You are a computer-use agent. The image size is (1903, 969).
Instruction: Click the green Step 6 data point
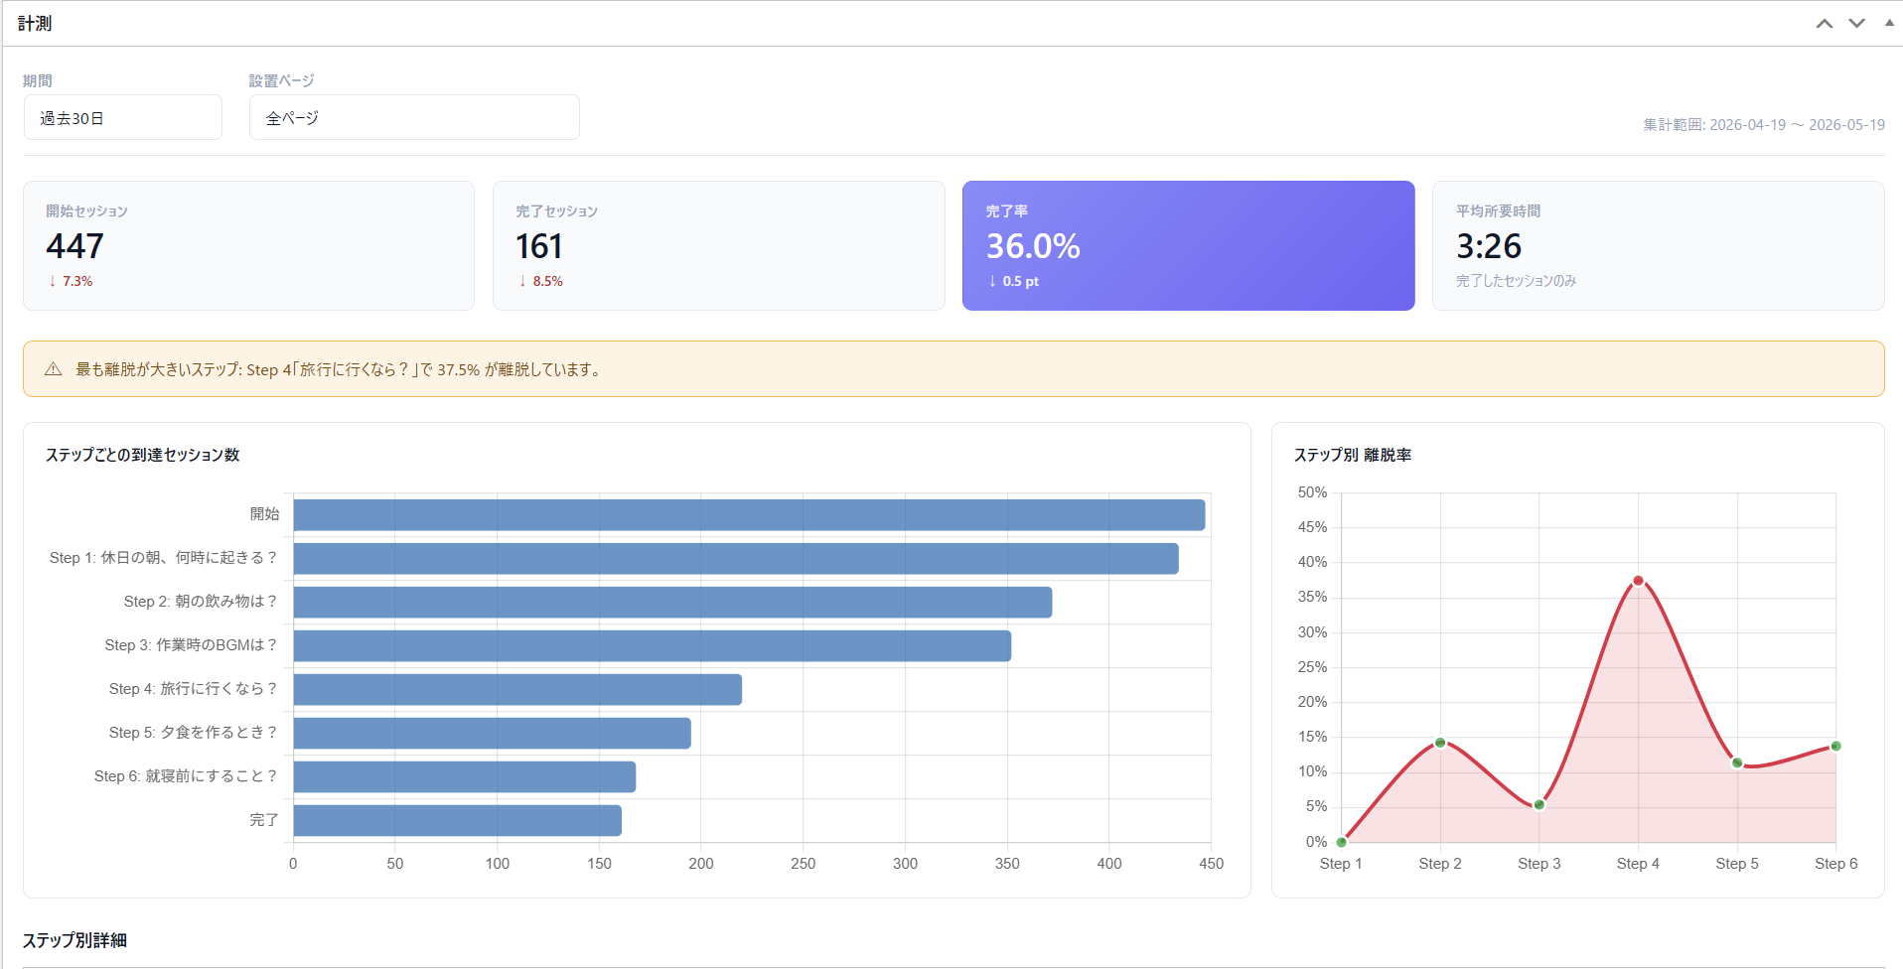point(1835,747)
